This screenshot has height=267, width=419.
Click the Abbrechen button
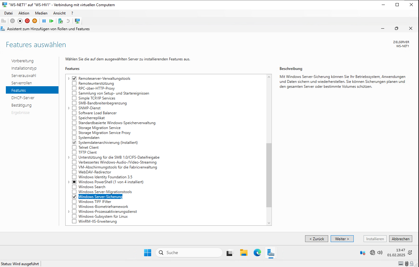(x=401, y=239)
